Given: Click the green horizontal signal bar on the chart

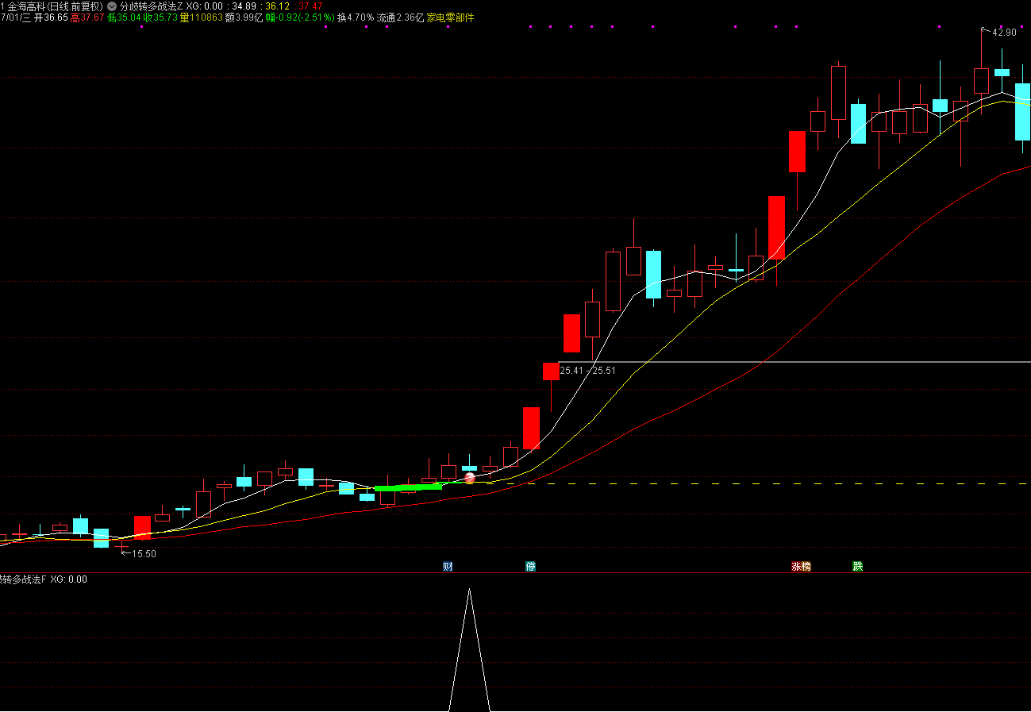Looking at the screenshot, I should click(408, 487).
